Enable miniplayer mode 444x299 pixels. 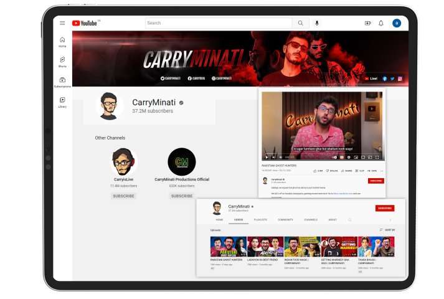[x=356, y=157]
